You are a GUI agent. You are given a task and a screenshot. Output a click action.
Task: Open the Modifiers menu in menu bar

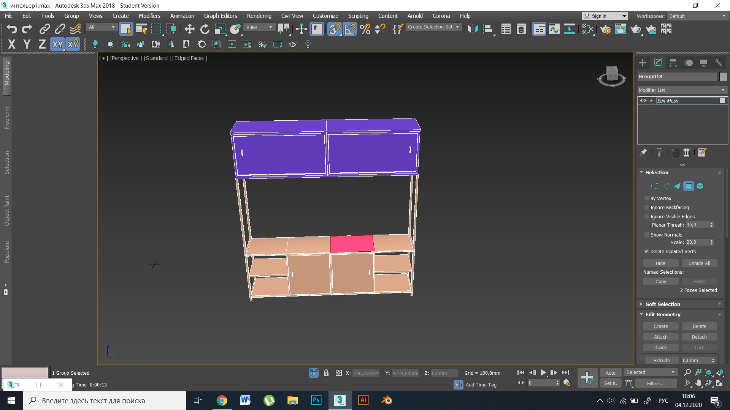149,16
